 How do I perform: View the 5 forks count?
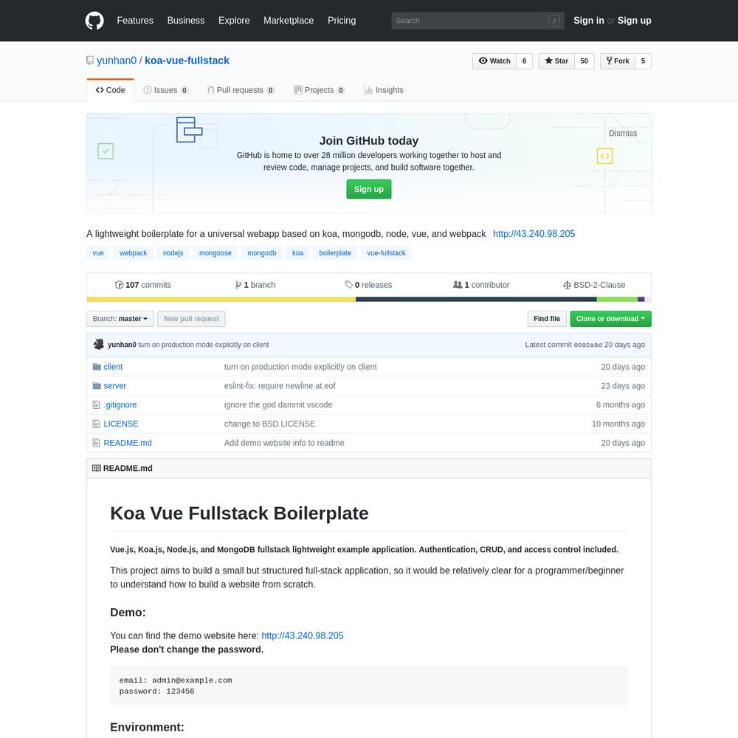pyautogui.click(x=643, y=61)
